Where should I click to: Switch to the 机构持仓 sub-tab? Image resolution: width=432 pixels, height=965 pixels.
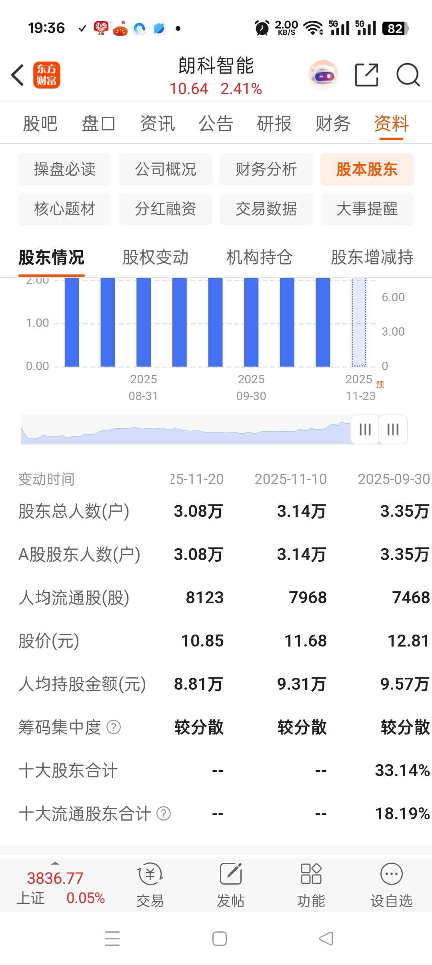tap(260, 257)
